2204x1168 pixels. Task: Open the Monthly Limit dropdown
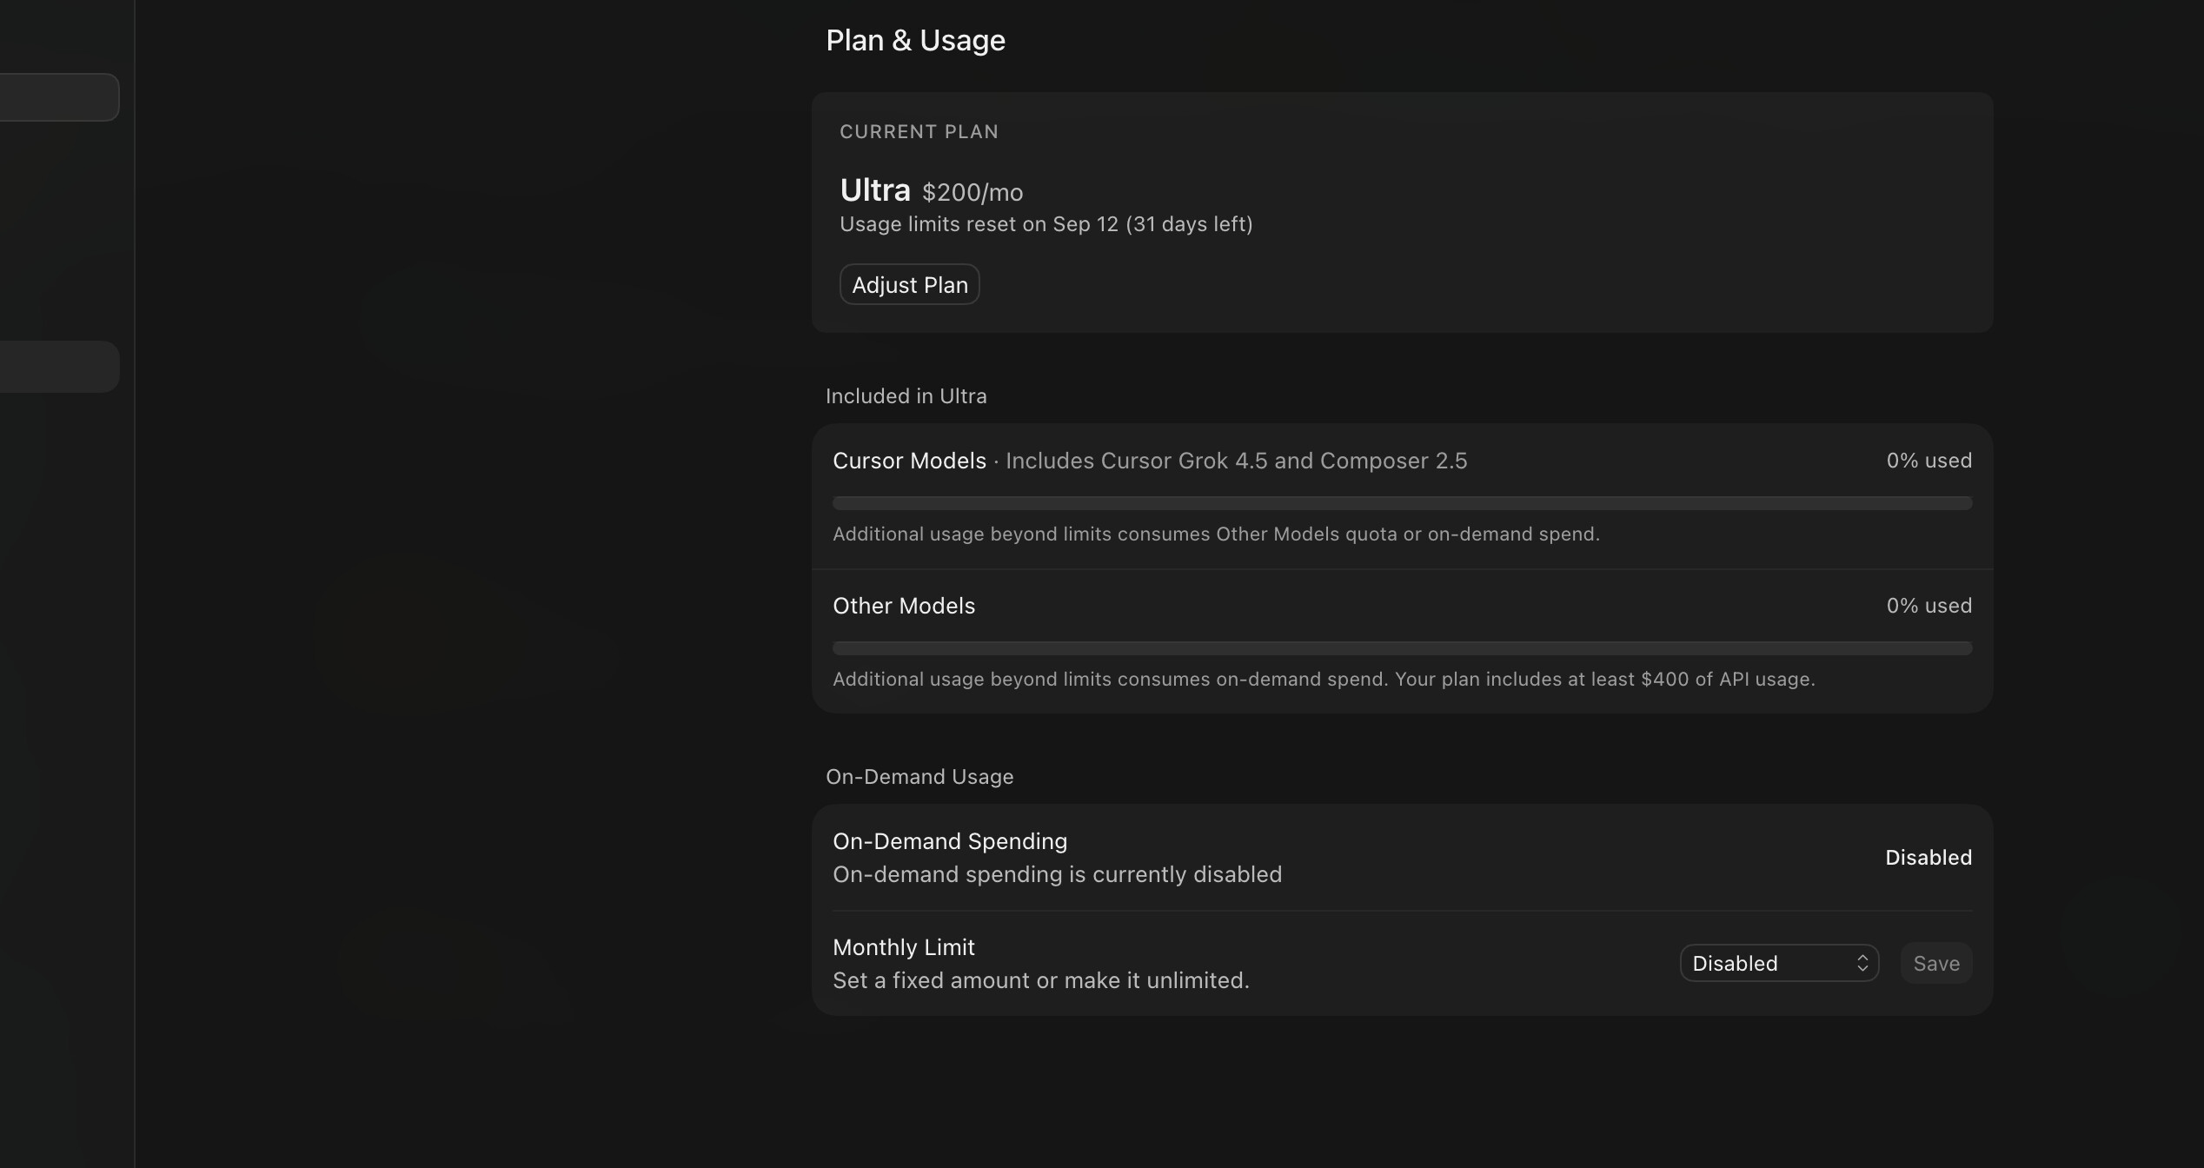pyautogui.click(x=1779, y=963)
